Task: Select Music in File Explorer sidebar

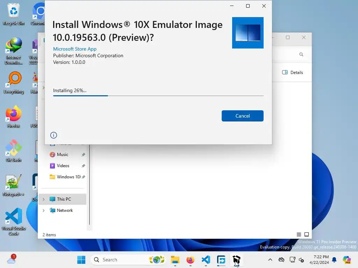Action: pyautogui.click(x=62, y=155)
